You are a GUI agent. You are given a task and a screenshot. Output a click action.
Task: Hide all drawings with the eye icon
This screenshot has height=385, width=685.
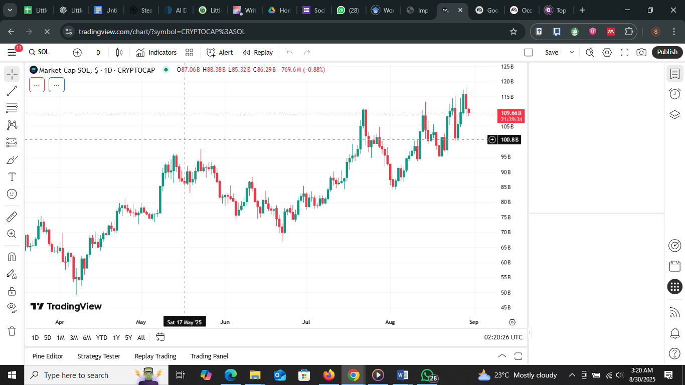[12, 308]
